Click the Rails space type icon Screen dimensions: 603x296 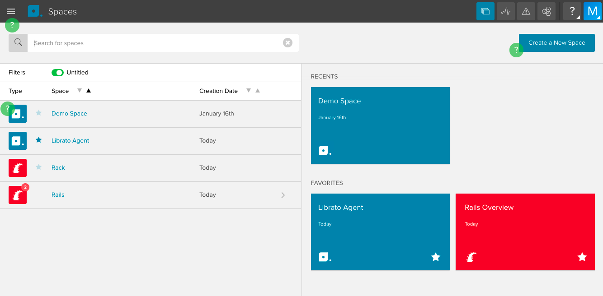coord(18,195)
